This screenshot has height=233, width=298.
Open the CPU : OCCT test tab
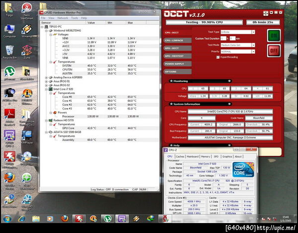coord(177,32)
